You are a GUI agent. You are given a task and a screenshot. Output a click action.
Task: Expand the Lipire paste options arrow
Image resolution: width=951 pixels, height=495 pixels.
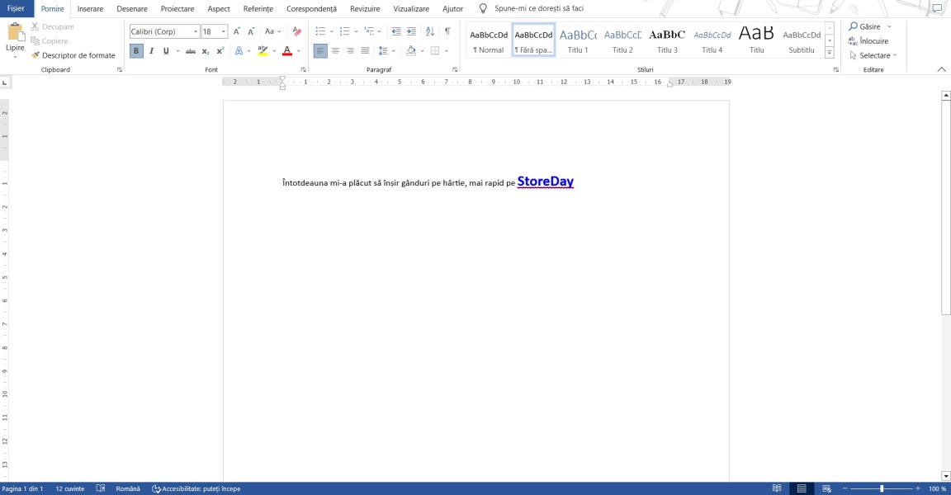click(15, 57)
